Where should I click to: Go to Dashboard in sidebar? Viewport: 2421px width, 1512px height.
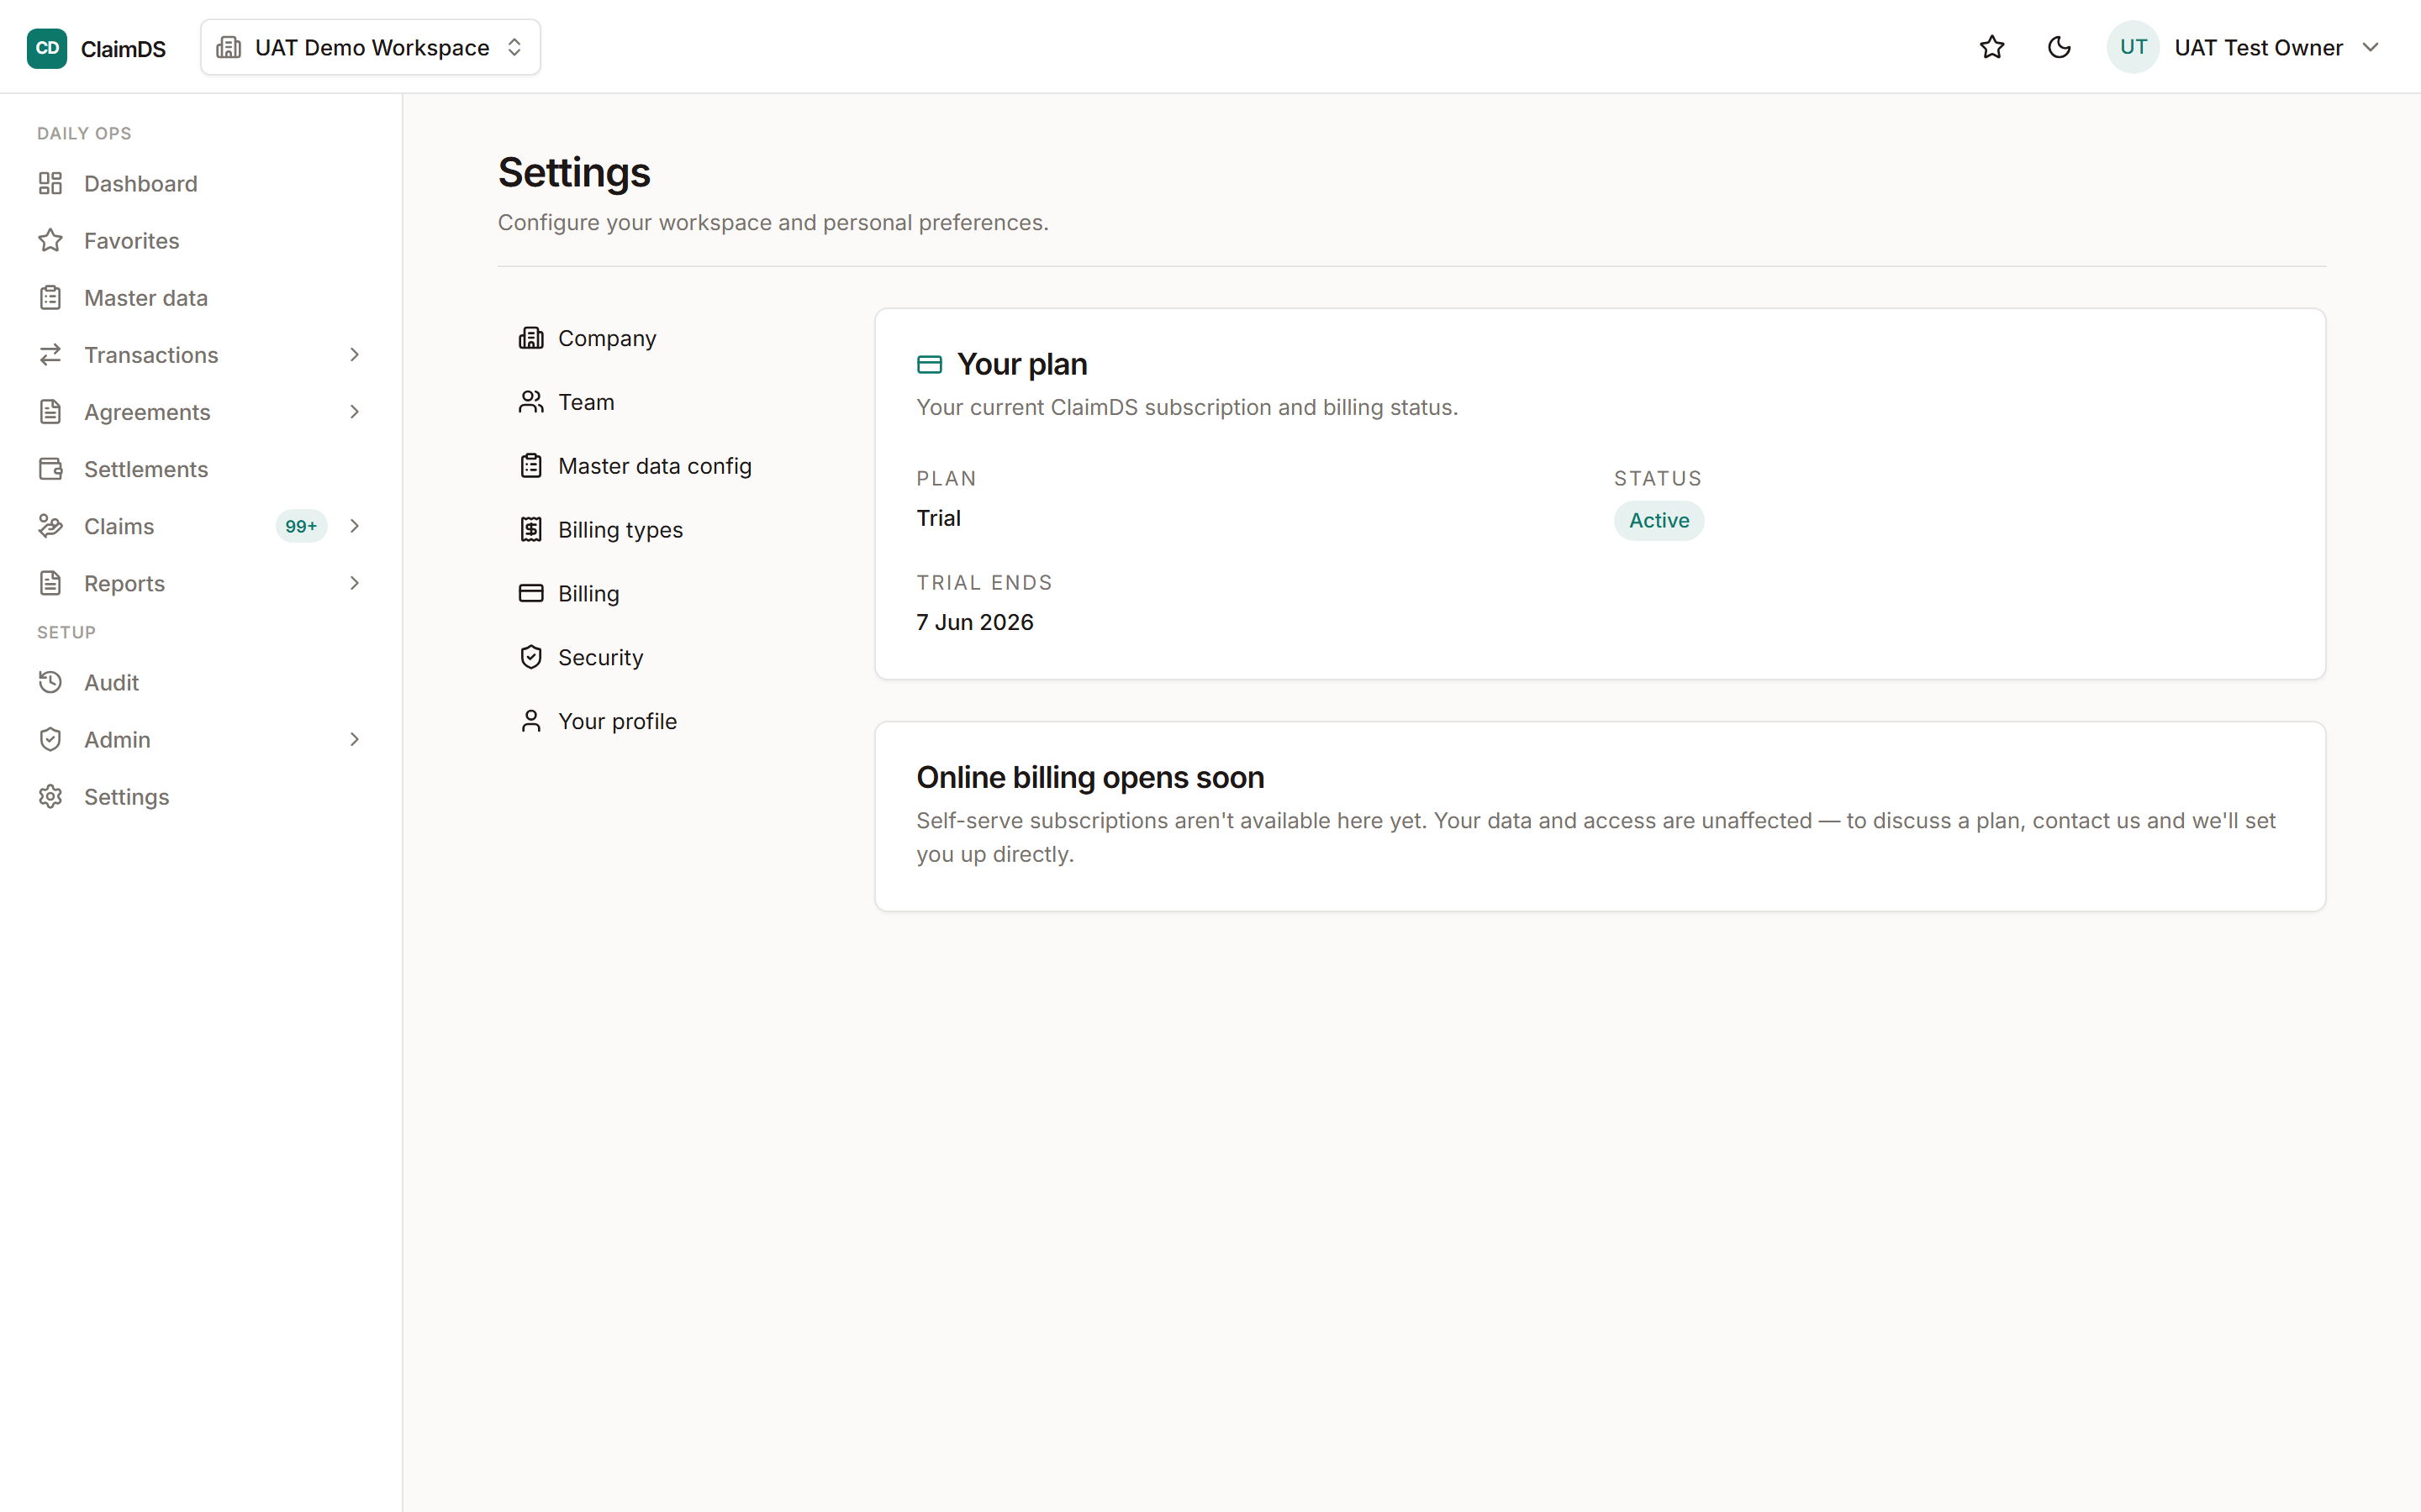tap(200, 183)
